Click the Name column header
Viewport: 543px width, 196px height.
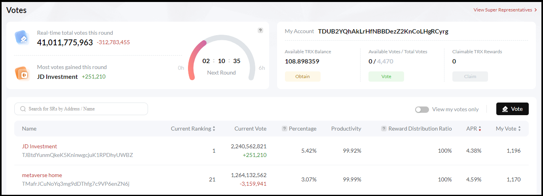pyautogui.click(x=29, y=129)
